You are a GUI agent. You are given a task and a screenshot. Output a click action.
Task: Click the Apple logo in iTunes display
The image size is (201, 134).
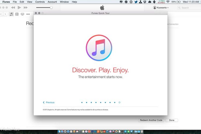pyautogui.click(x=102, y=8)
